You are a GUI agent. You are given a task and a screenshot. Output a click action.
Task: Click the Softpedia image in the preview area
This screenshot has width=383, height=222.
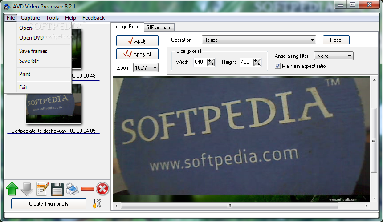(x=241, y=139)
